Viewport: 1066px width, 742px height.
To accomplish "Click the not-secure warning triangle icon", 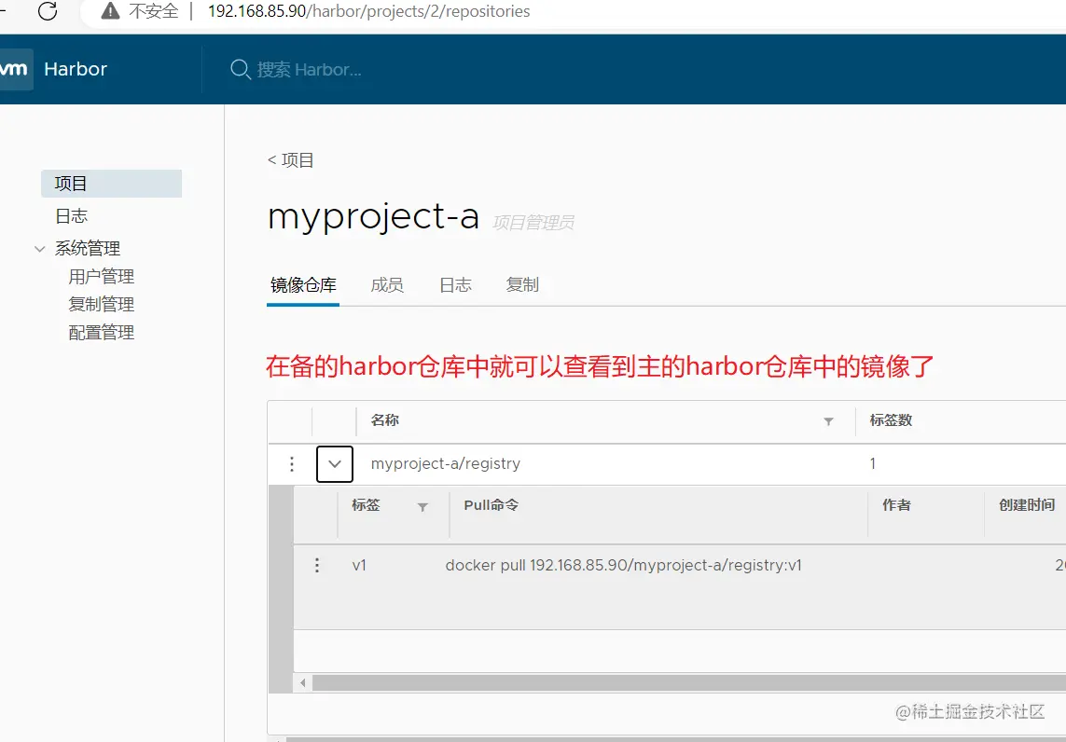I will 110,11.
